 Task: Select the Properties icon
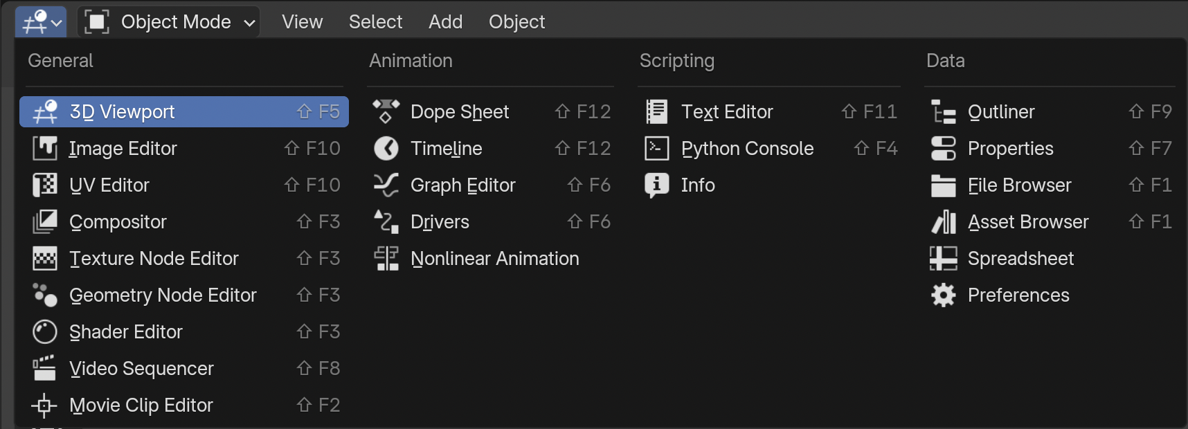[x=944, y=148]
